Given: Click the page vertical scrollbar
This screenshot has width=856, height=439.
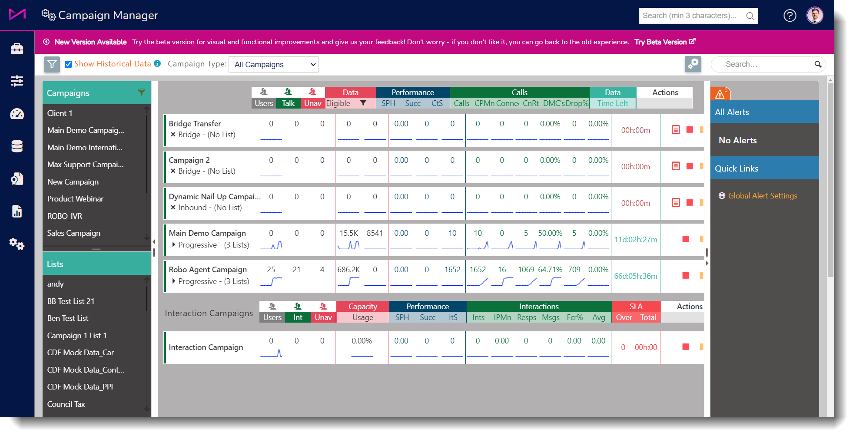Looking at the screenshot, I should pos(830,180).
